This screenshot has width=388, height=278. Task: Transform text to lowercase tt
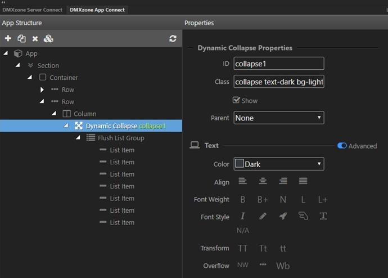[x=283, y=248]
